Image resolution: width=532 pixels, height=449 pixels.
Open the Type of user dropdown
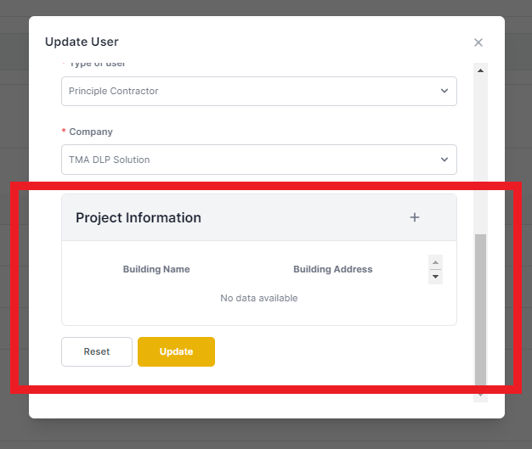(x=259, y=91)
